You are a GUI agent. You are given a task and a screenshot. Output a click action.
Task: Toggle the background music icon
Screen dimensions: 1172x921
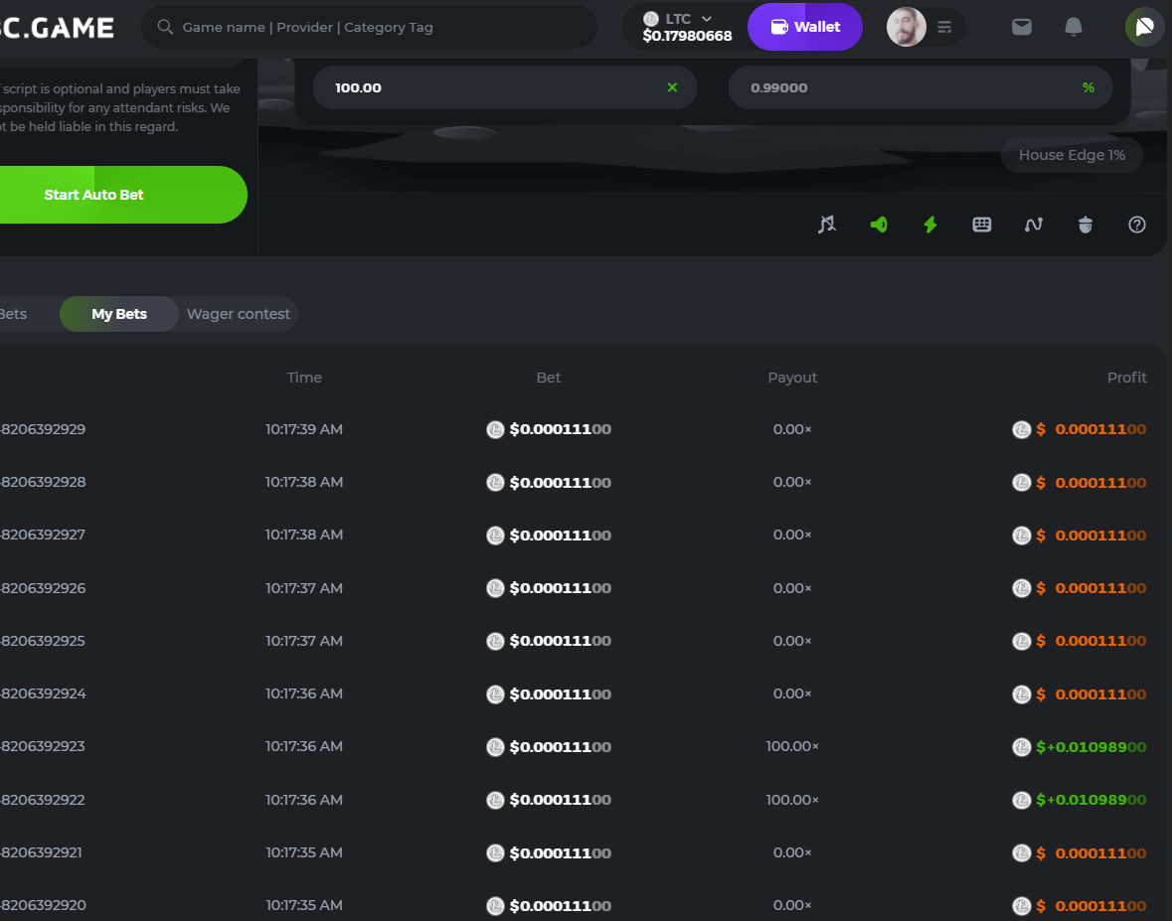point(827,225)
